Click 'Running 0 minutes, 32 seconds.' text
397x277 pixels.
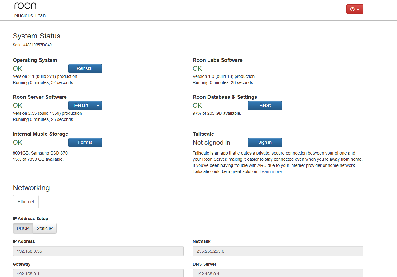point(43,82)
